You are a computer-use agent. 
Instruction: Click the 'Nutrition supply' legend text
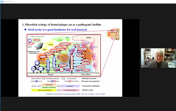pos(88,90)
